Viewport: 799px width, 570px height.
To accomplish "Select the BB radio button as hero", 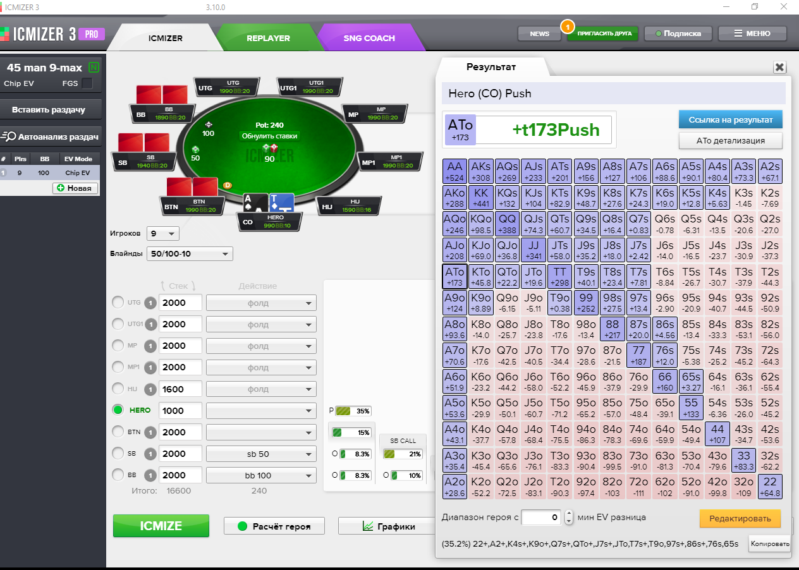I will pos(118,475).
